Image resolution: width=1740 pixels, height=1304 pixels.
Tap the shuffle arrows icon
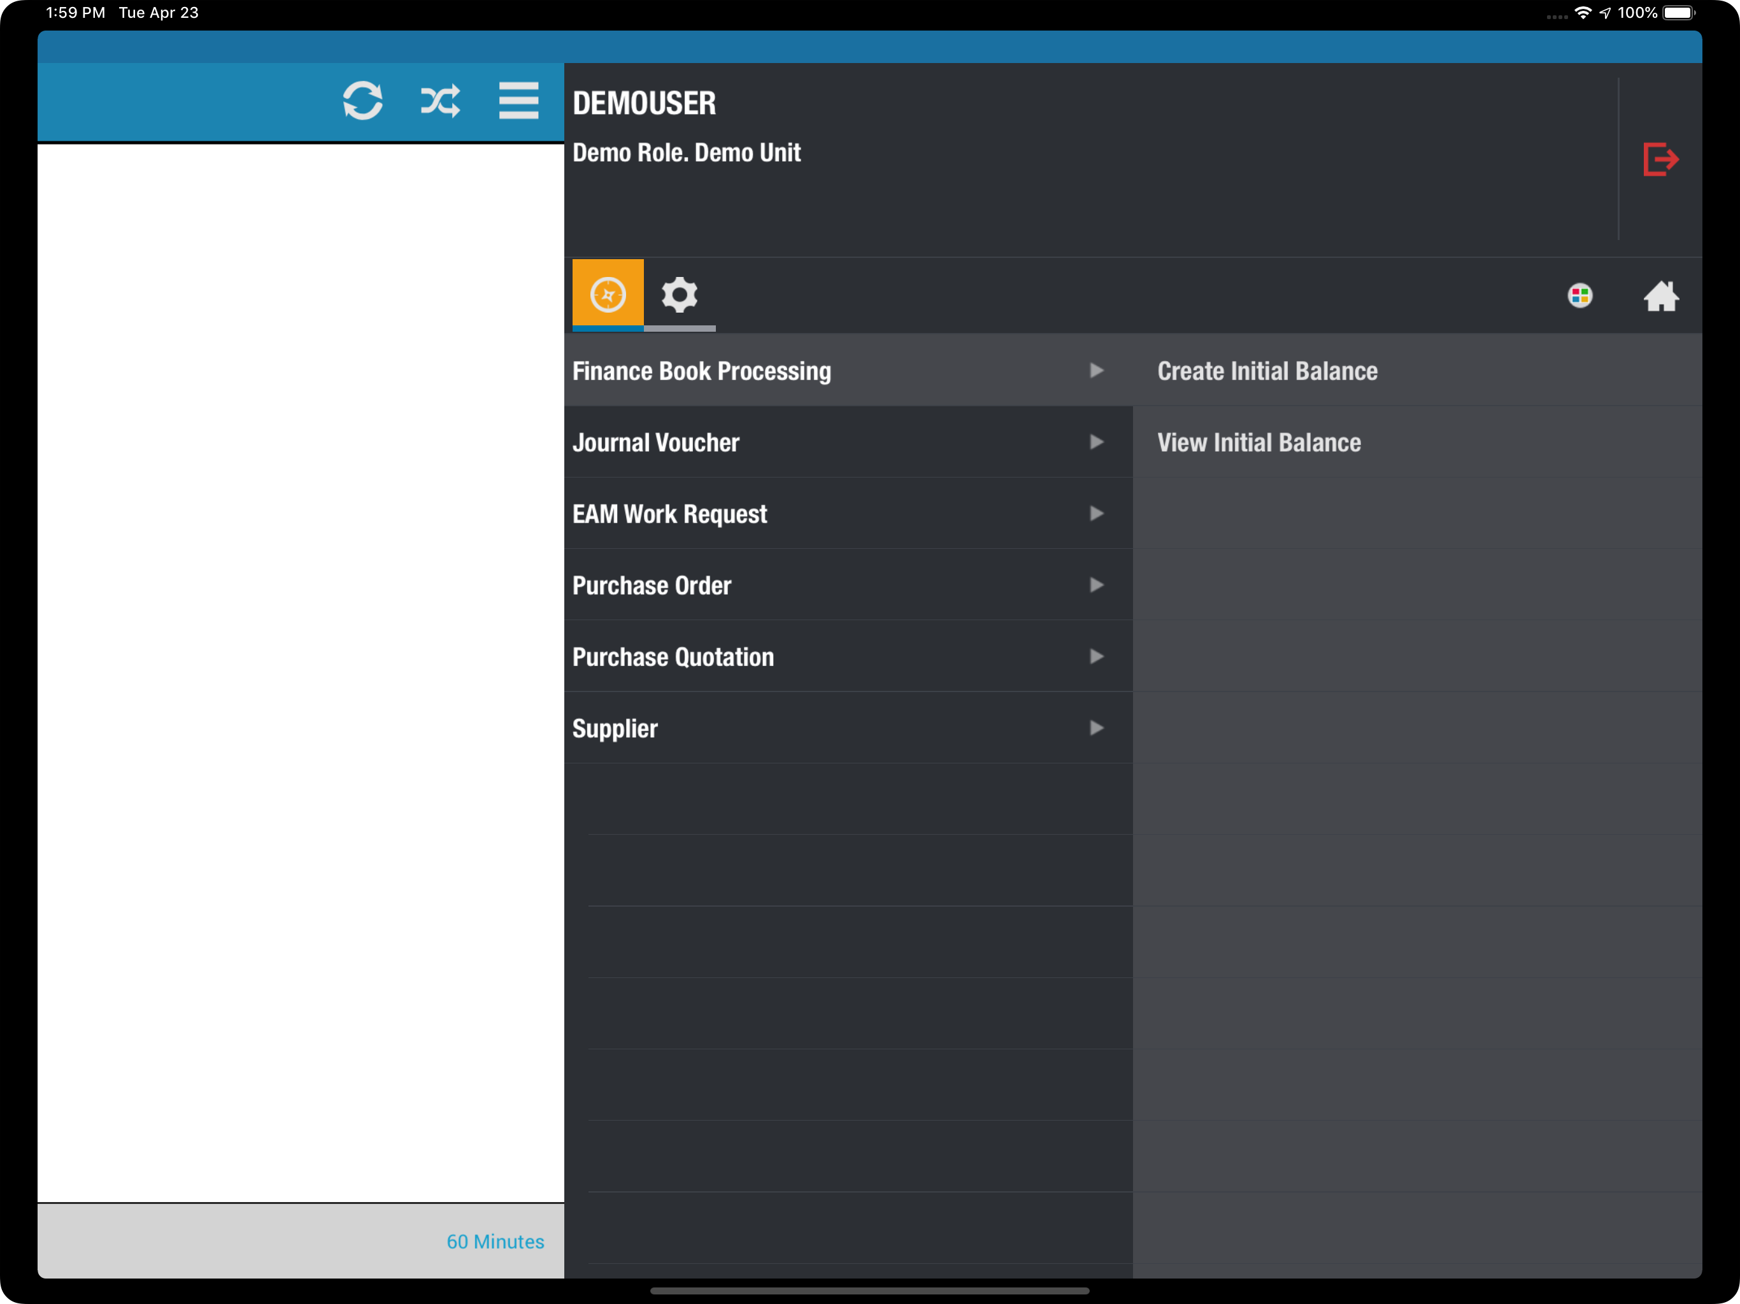coord(441,101)
